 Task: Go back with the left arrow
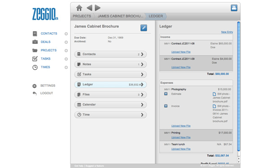coord(89,8)
